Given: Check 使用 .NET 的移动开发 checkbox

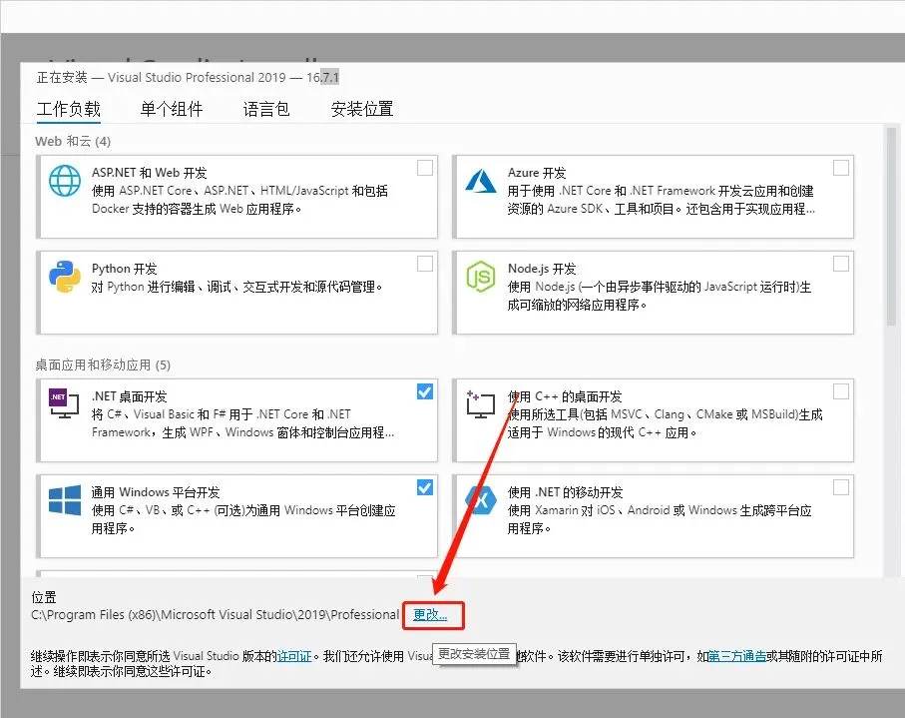Looking at the screenshot, I should (x=841, y=487).
